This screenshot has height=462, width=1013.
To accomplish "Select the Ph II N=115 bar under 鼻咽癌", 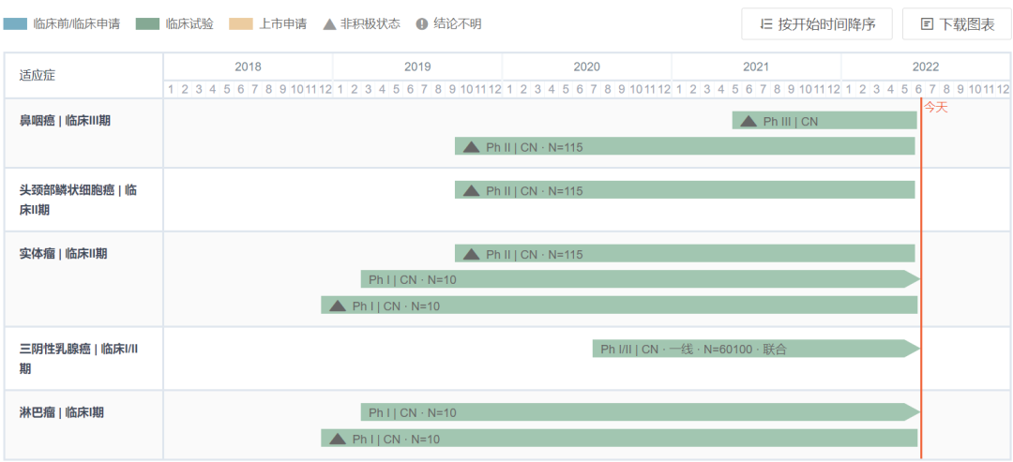I will pos(685,146).
